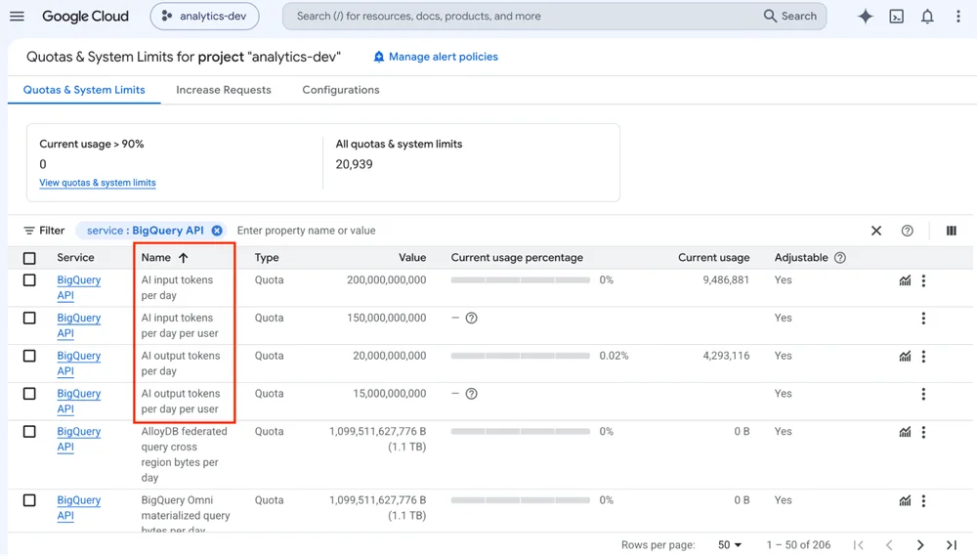The height and width of the screenshot is (556, 977).
Task: Activate Cloud Shell terminal icon
Action: coord(896,17)
